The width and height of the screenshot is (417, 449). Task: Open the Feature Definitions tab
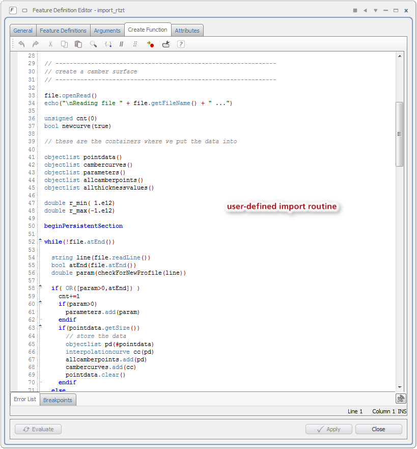pos(63,31)
